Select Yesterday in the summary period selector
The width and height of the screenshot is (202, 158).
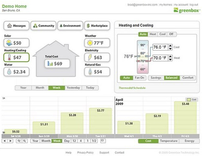73,88
